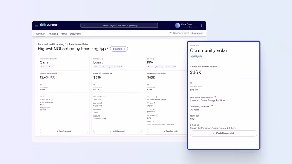Click the SRECs info icon in Community solar

(x=198, y=125)
